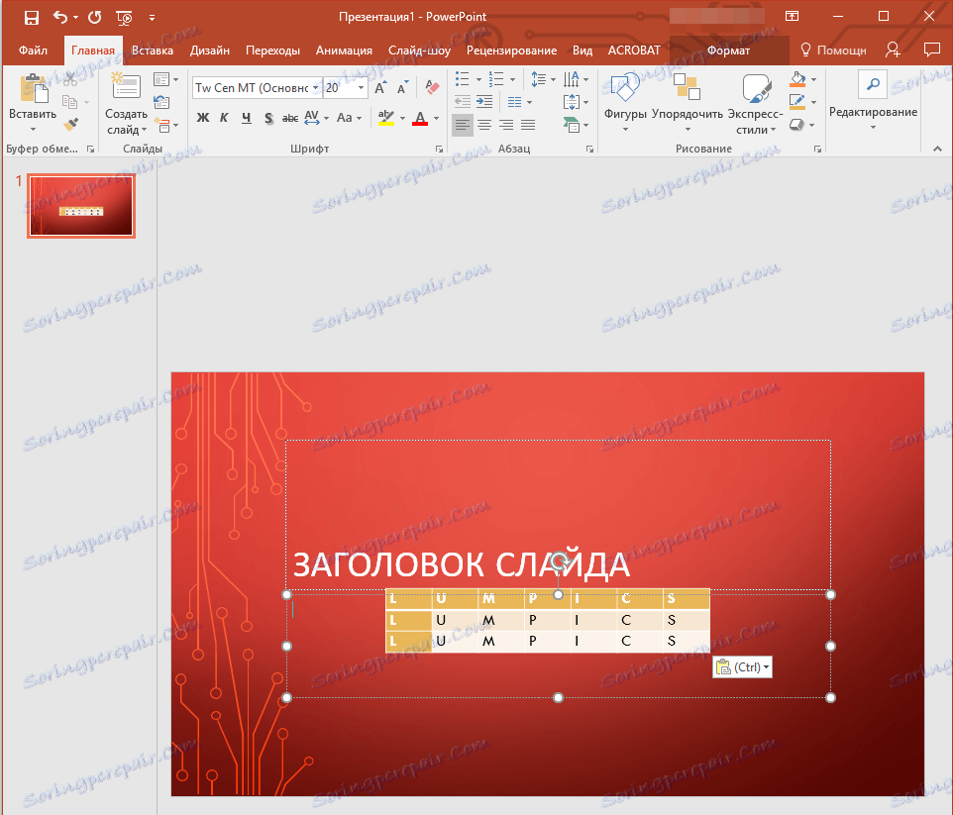Open the Редактирование editing menu

click(x=874, y=101)
